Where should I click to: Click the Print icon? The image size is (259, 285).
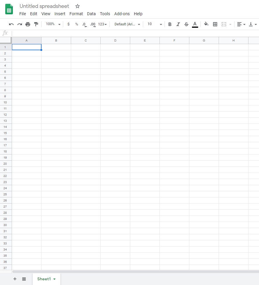[x=28, y=24]
